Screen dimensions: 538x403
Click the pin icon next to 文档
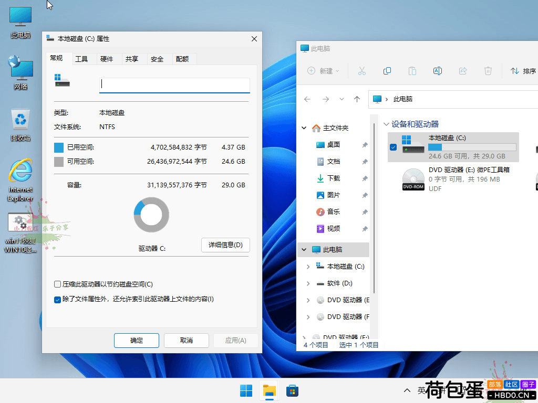click(365, 162)
